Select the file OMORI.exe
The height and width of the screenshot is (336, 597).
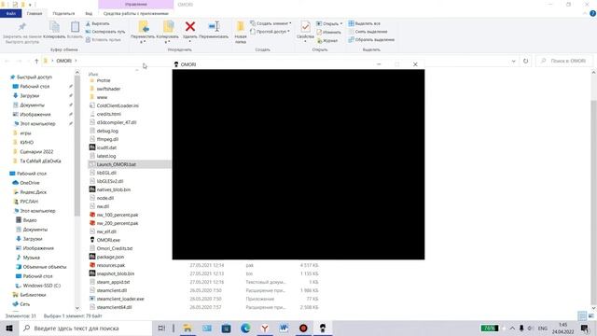(108, 240)
